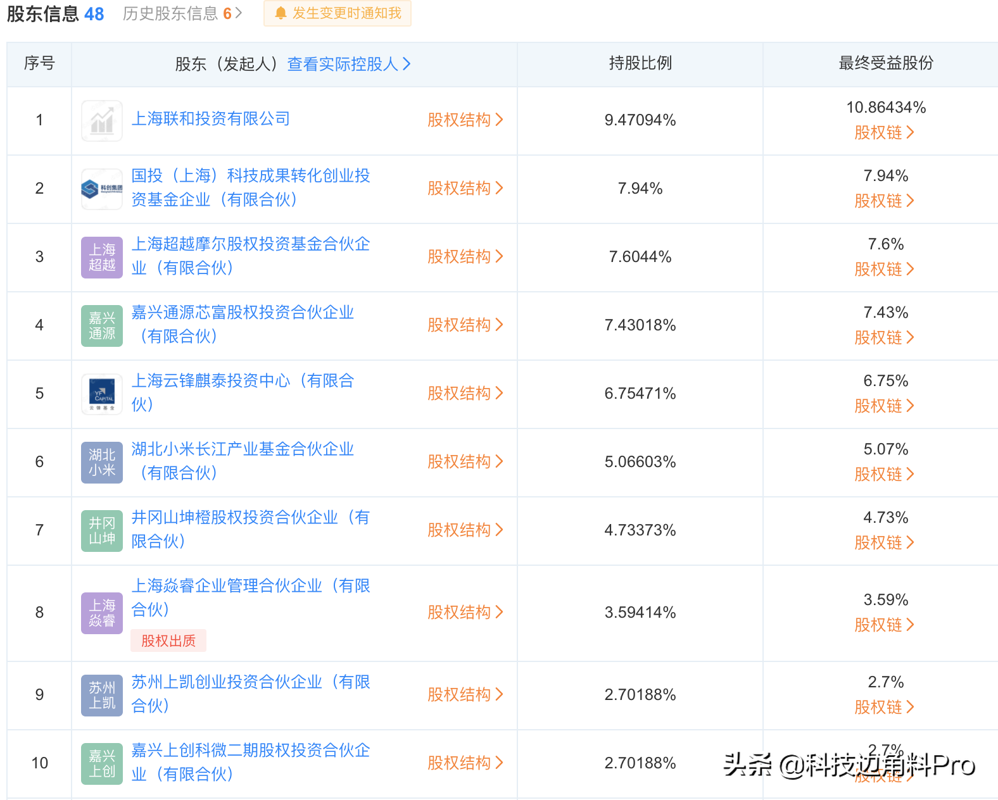The image size is (998, 800).
Task: Click YF Capital logo of 上海云锋麒泰
Action: 102,394
